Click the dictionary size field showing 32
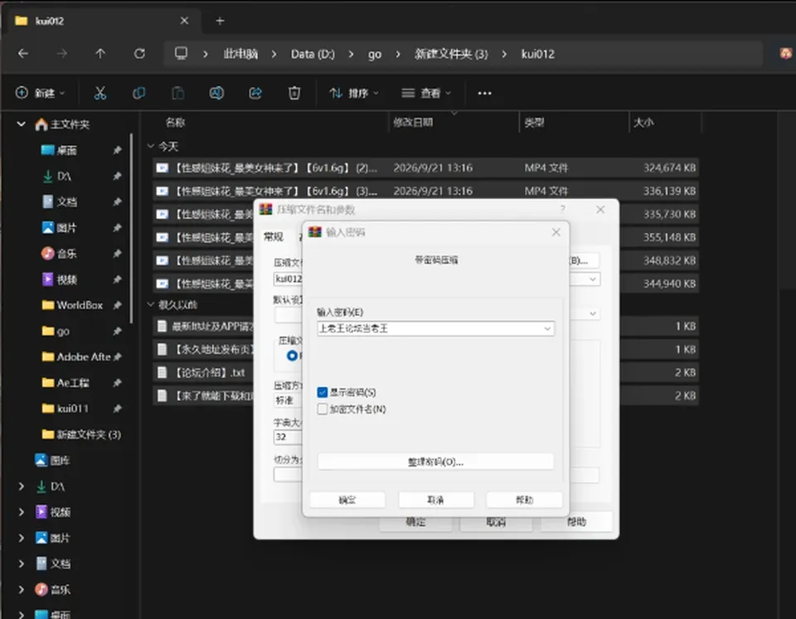Screen dimensions: 796x619 [x=289, y=437]
